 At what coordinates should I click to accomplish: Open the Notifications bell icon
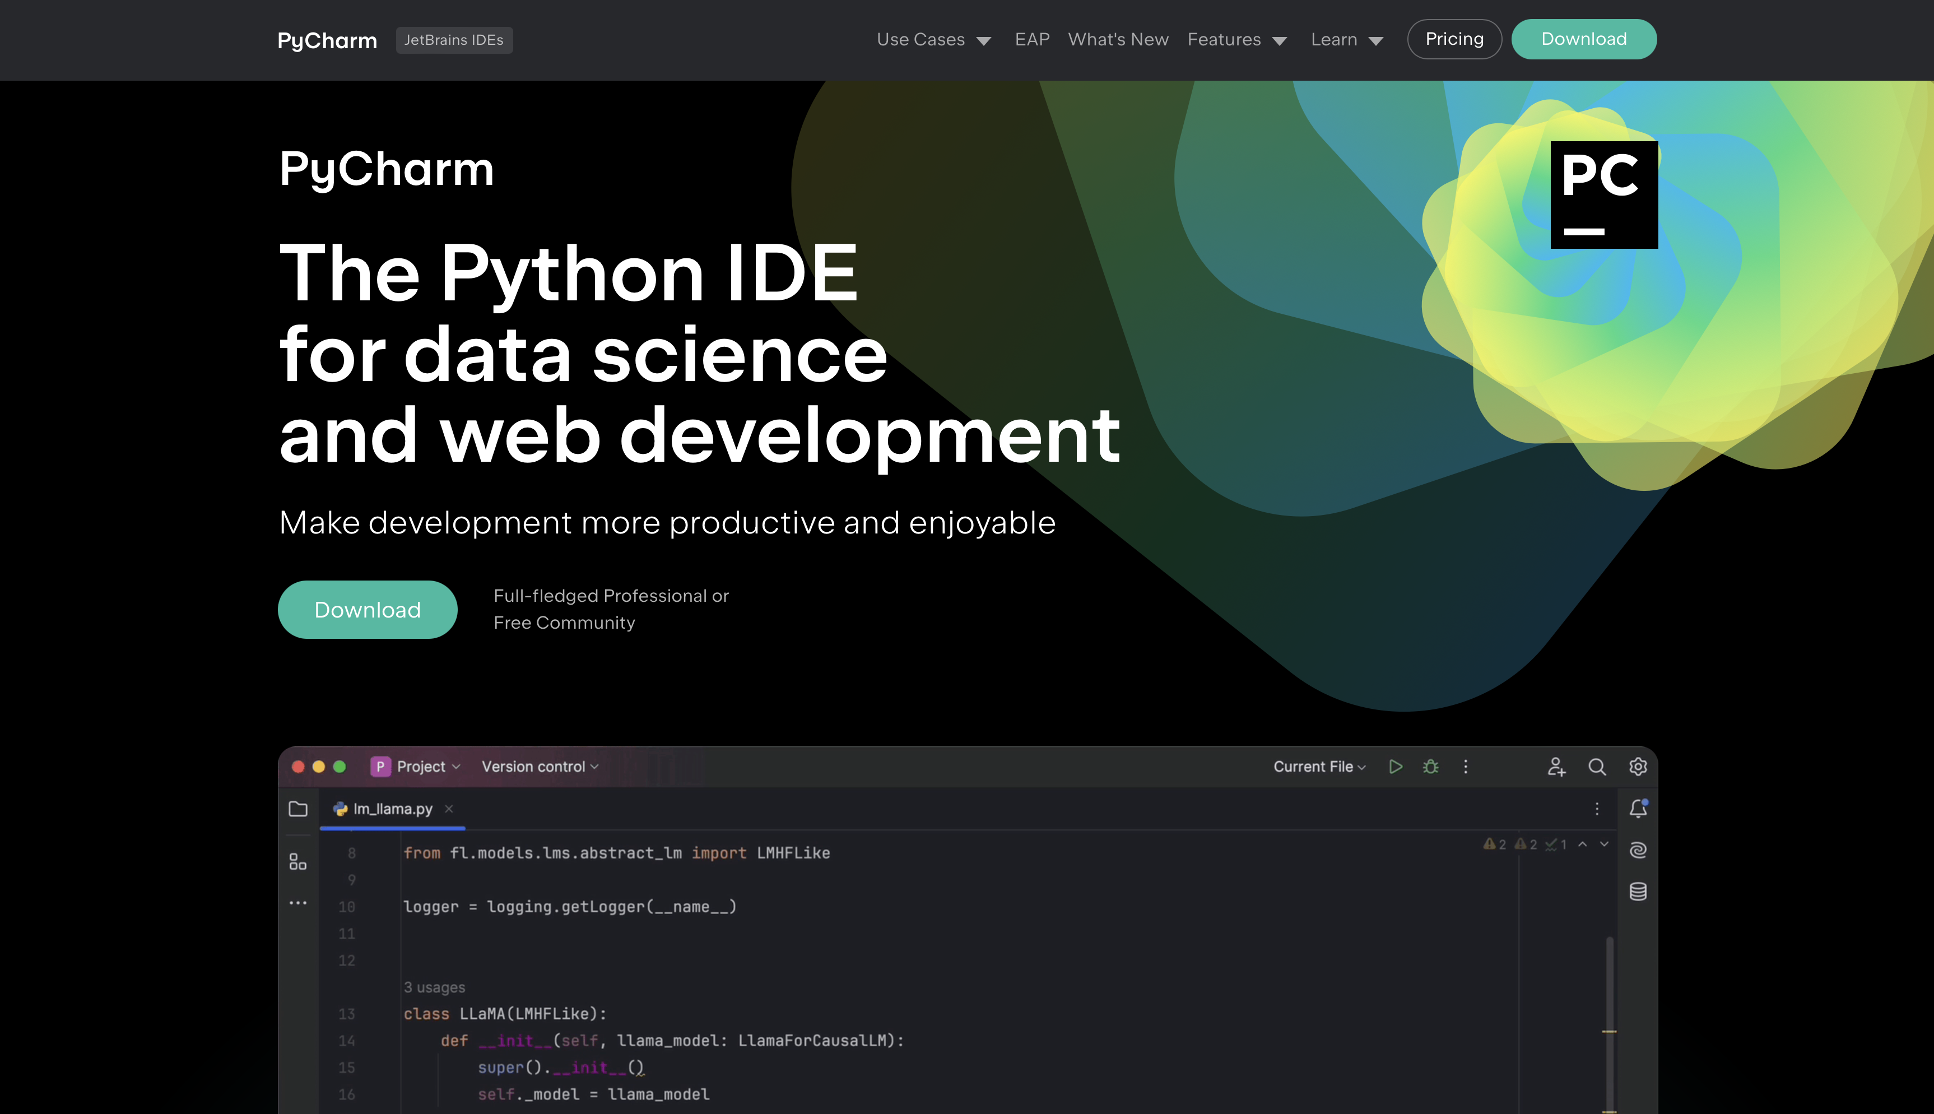pos(1638,809)
